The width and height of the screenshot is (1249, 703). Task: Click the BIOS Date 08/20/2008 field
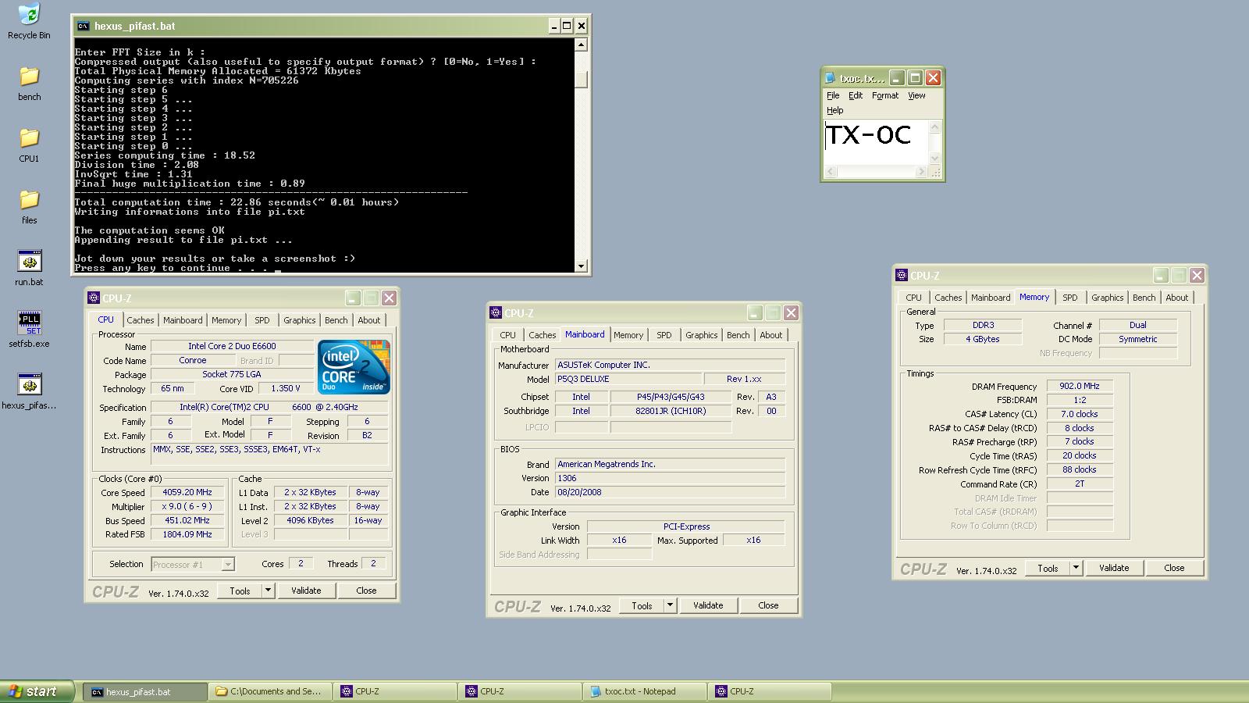coord(670,492)
